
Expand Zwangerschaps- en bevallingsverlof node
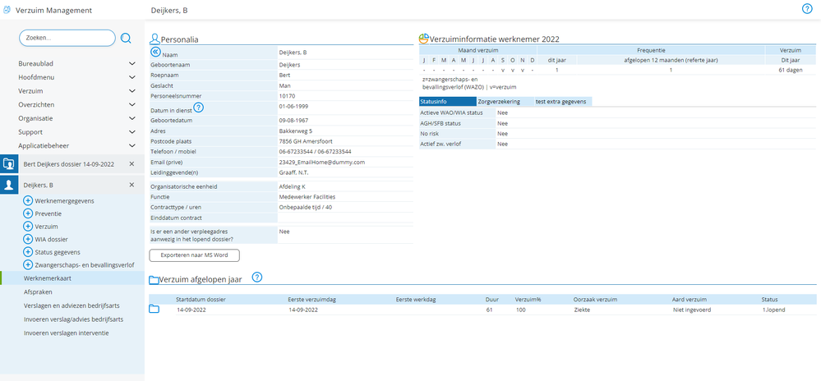click(28, 264)
